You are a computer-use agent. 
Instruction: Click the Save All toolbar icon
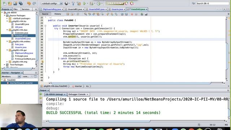(x=21, y=3)
